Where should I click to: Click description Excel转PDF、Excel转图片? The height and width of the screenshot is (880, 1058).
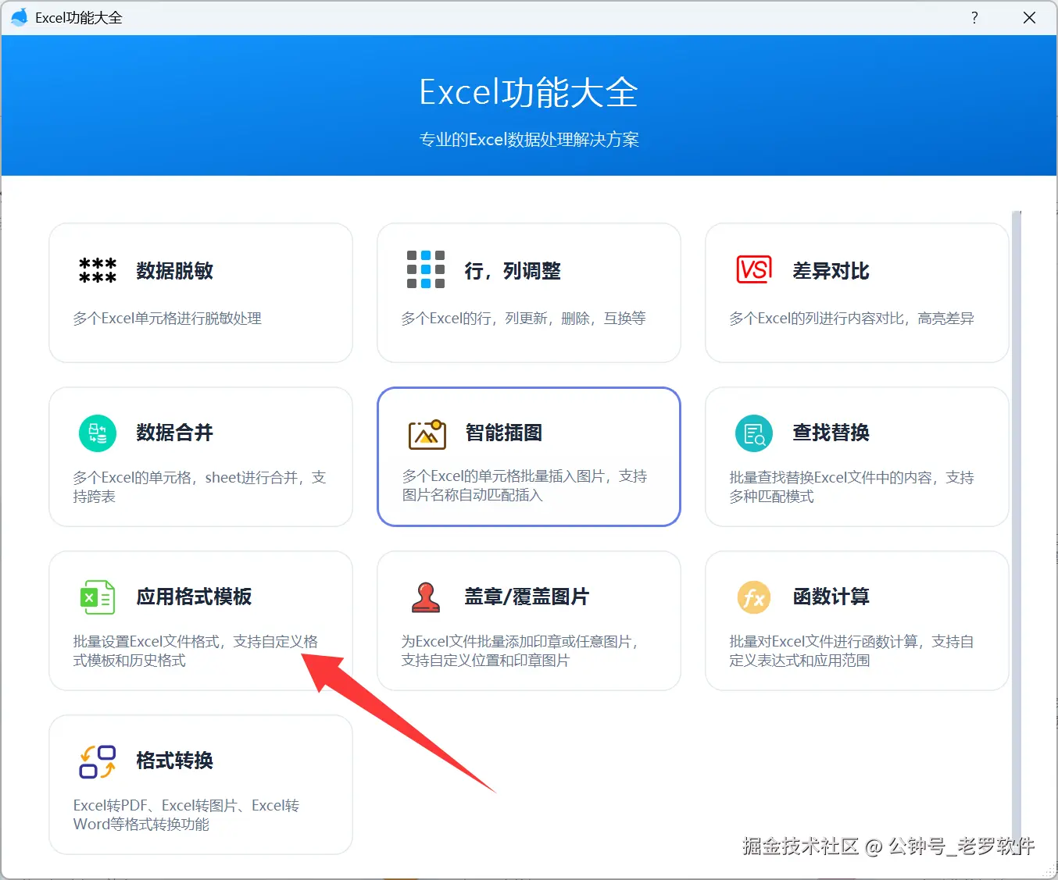[x=186, y=815]
